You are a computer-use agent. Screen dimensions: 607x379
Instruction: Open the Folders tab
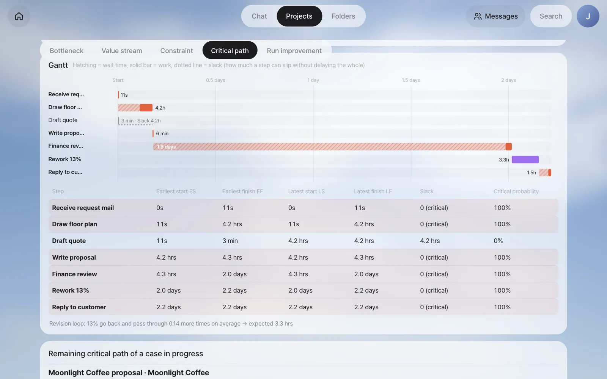pos(343,16)
